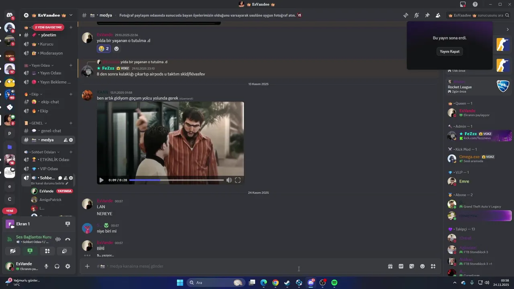Add channel to Yayın Odası category
The image size is (514, 289).
[71, 65]
